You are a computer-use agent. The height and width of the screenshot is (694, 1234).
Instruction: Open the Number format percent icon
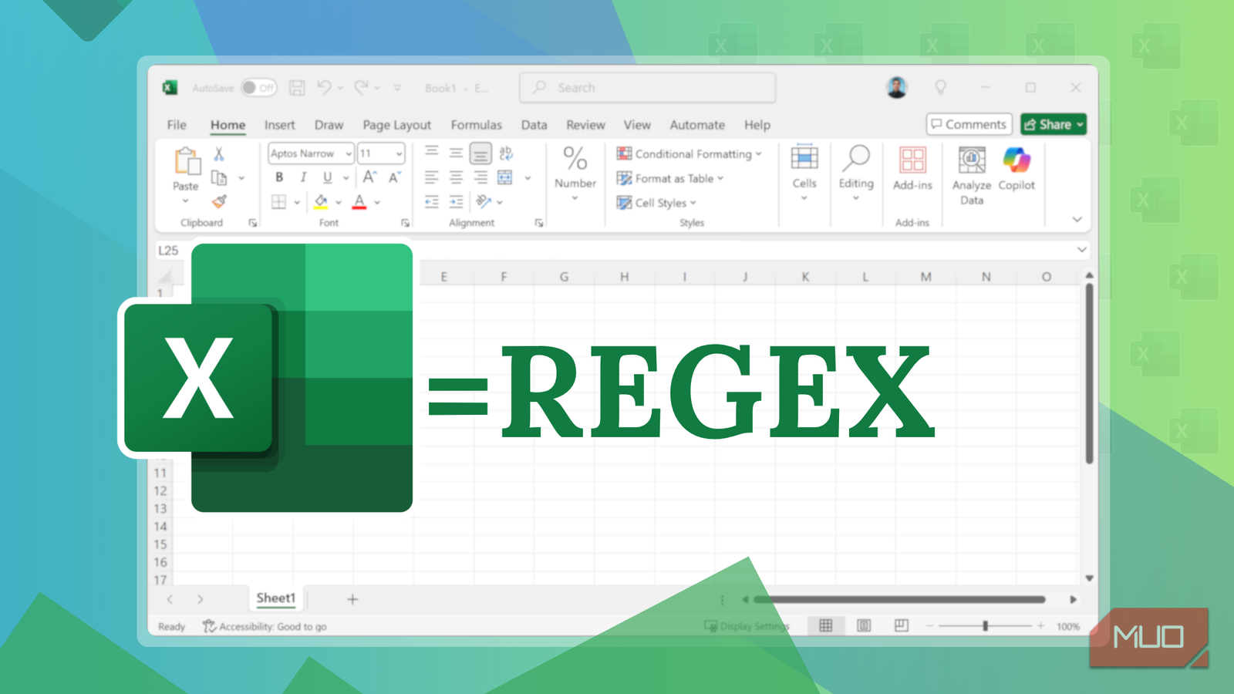click(x=575, y=159)
